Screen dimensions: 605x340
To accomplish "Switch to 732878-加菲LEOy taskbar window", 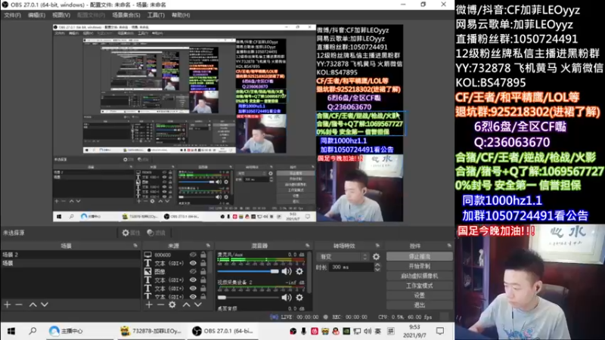I will click(151, 331).
